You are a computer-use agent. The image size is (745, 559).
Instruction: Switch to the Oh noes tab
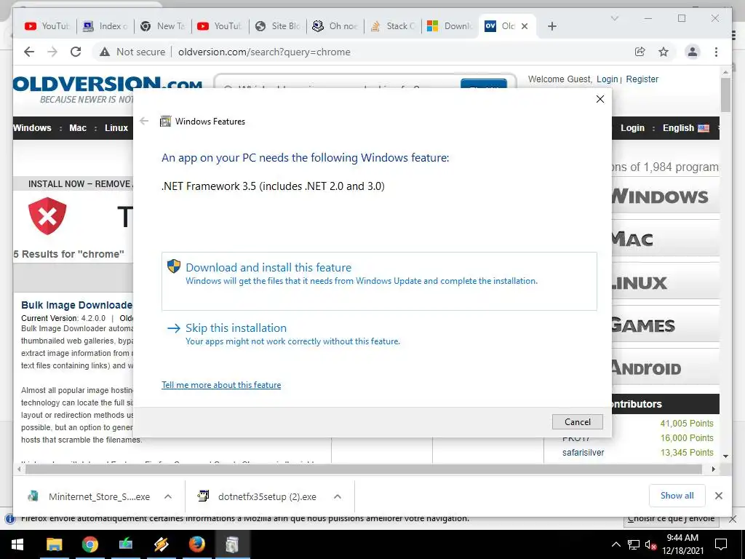(x=335, y=26)
